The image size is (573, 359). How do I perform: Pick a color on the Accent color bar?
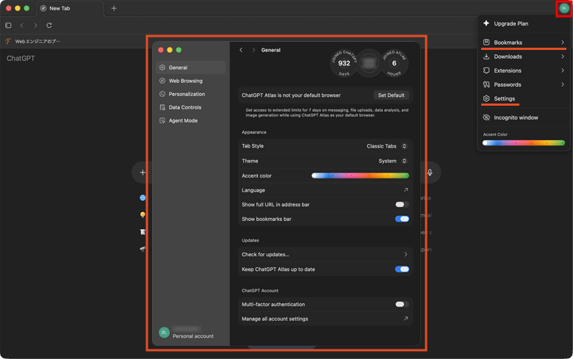(360, 175)
